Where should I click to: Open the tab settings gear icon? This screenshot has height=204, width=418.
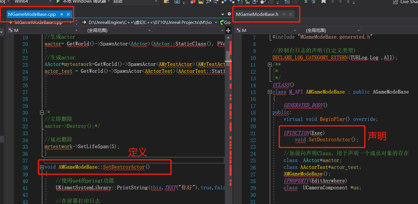point(229,14)
